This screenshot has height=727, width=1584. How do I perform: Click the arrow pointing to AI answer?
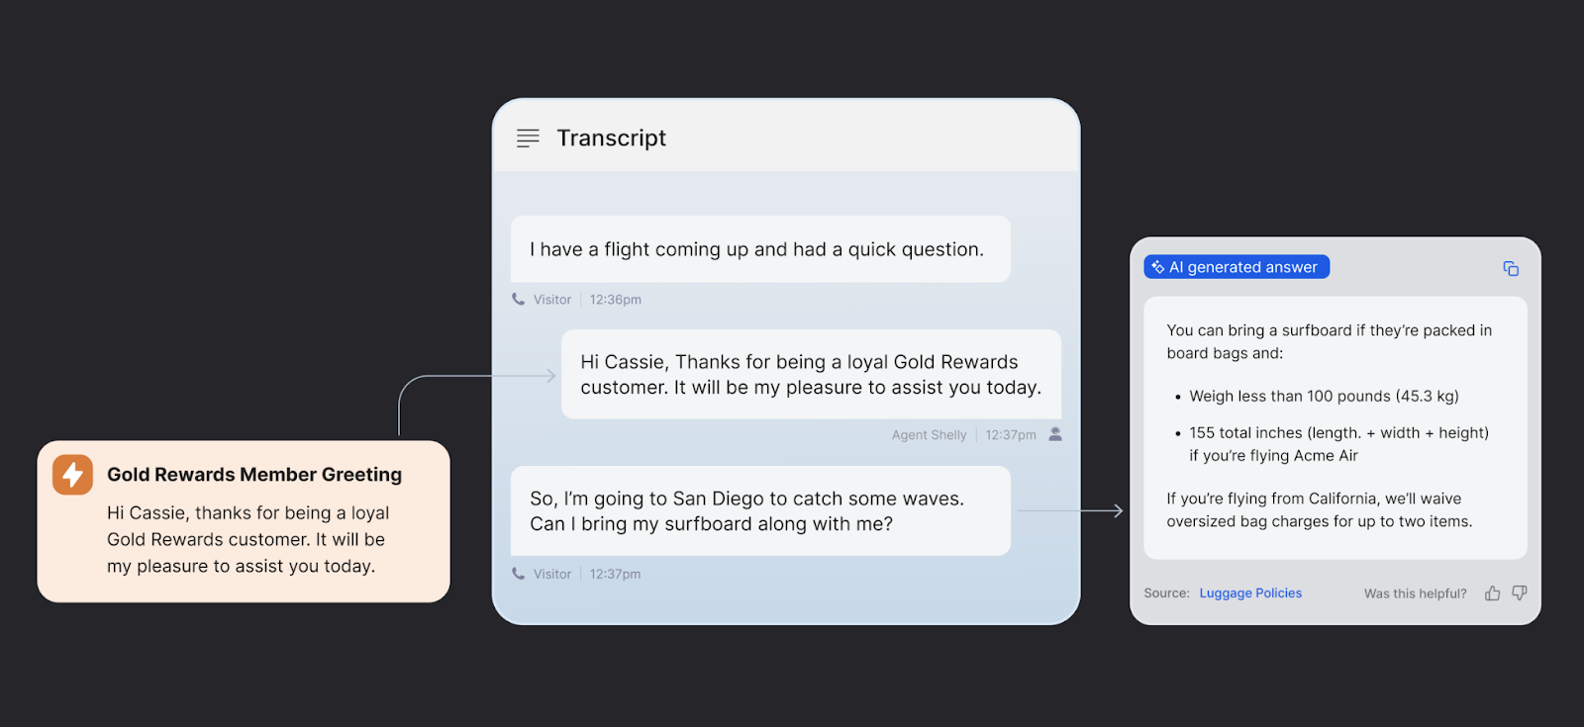tap(1070, 511)
